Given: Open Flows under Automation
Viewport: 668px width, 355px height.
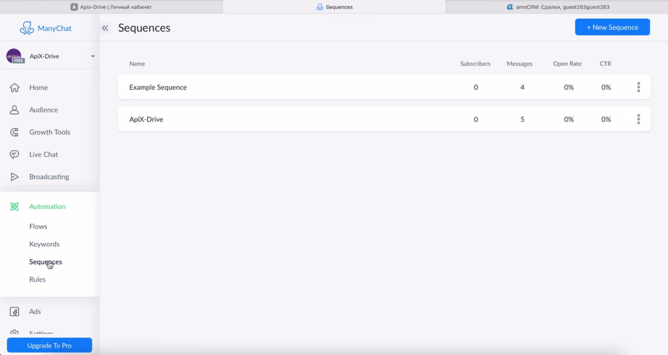Looking at the screenshot, I should [x=38, y=227].
